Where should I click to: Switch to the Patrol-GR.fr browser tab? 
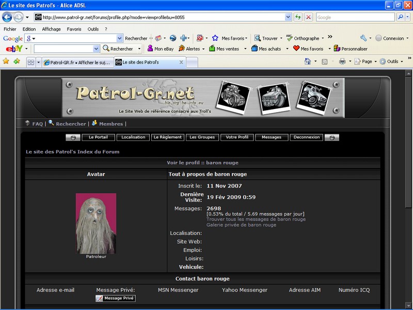(x=78, y=63)
